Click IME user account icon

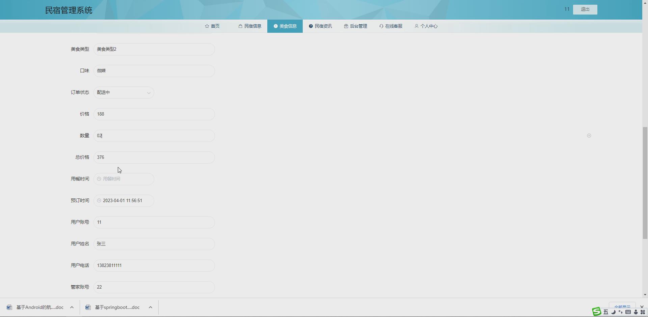(636, 312)
